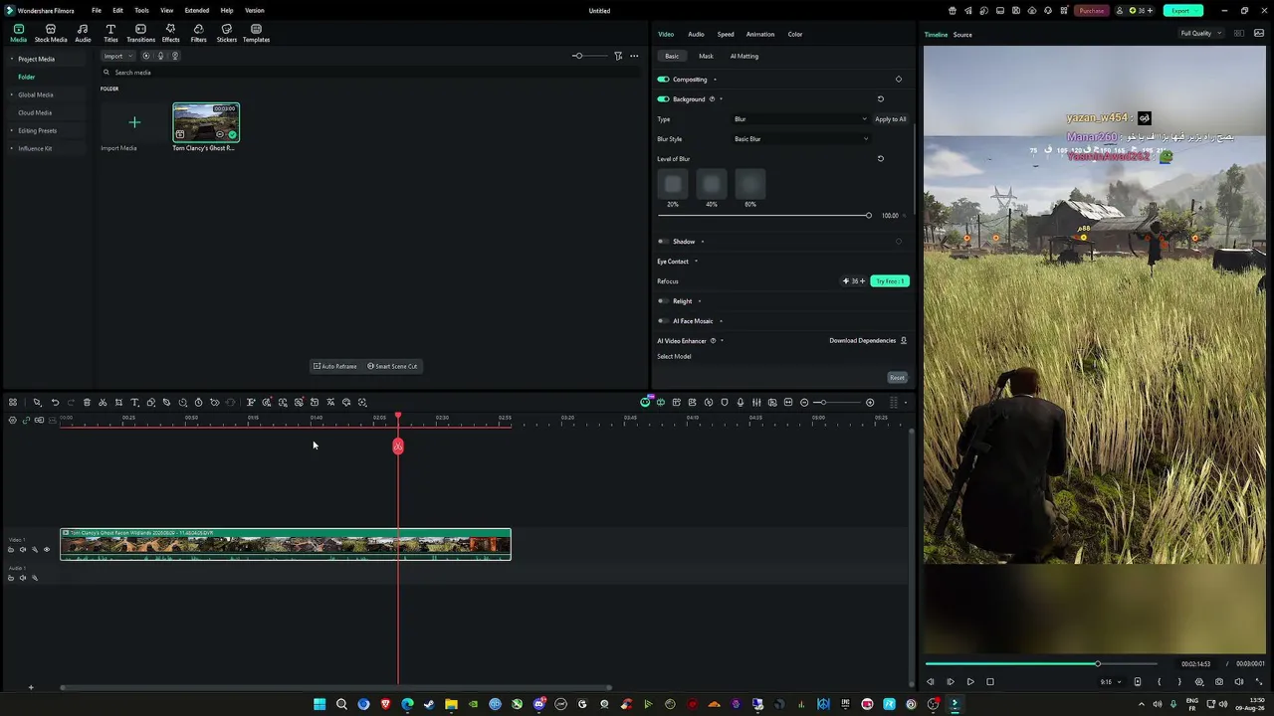Image resolution: width=1274 pixels, height=716 pixels.
Task: Open the File menu
Action: 97,11
